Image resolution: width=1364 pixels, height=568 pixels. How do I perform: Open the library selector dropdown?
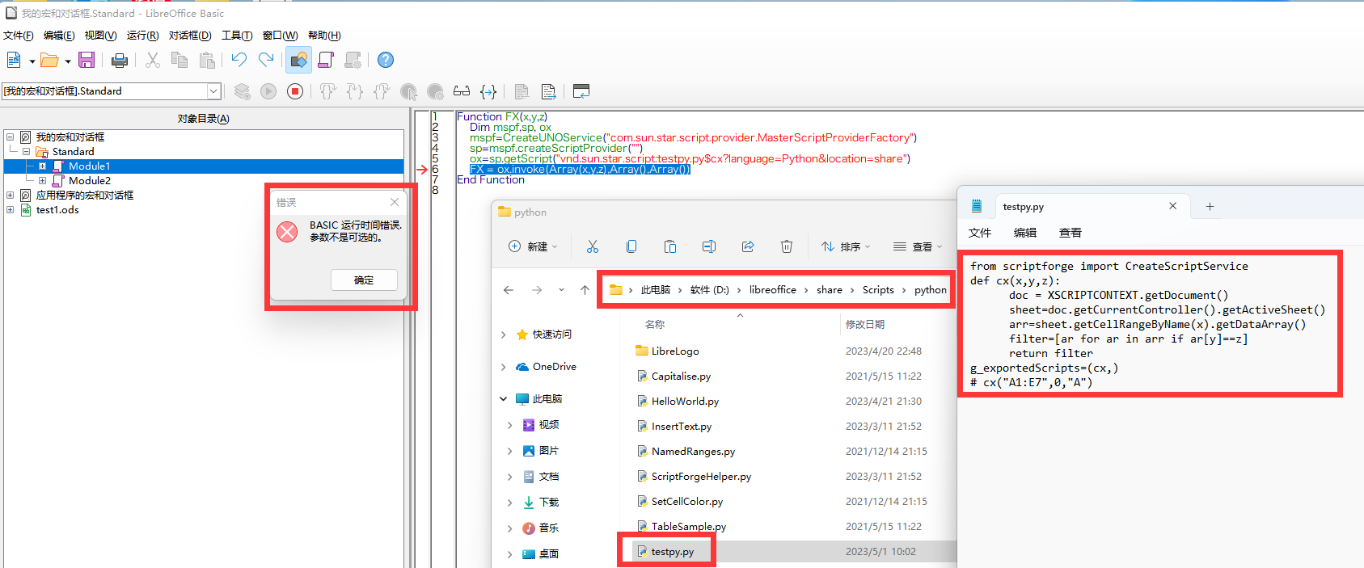pyautogui.click(x=213, y=91)
